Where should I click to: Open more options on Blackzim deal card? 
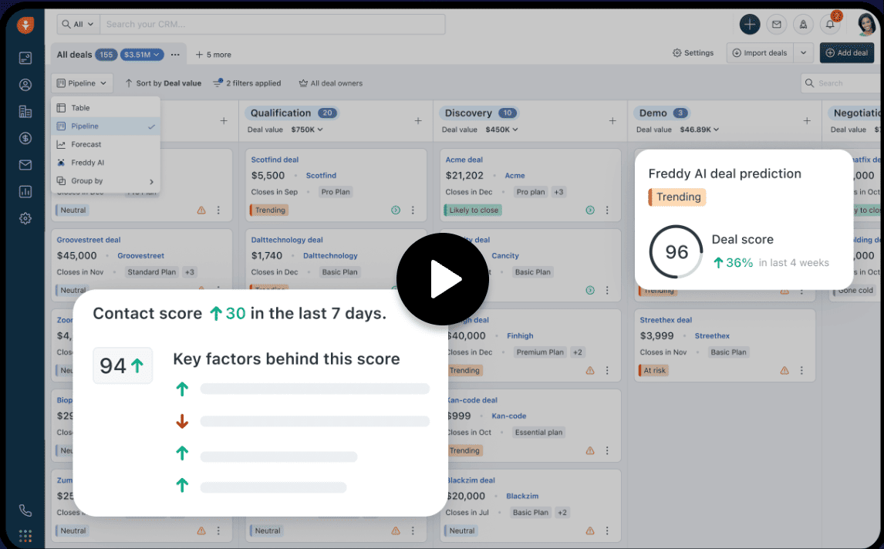607,530
